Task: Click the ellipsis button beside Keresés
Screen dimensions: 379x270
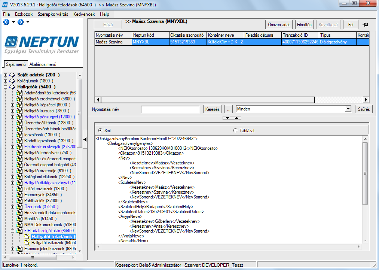Action: click(229, 109)
